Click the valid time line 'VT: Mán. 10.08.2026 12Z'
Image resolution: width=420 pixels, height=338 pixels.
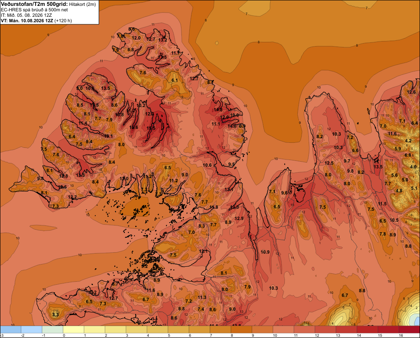[27, 21]
